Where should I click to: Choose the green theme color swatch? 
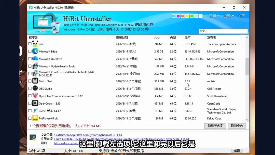192,16
